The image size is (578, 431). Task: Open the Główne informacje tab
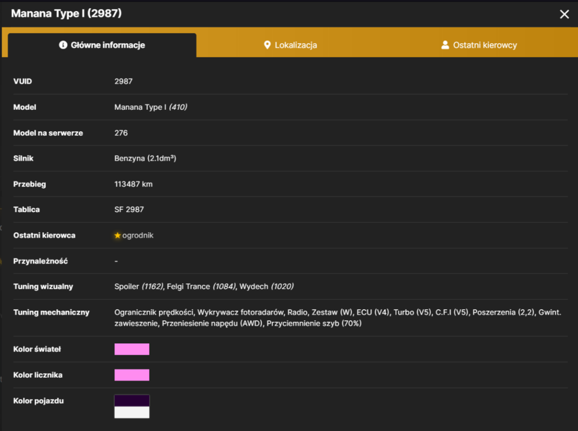point(102,45)
